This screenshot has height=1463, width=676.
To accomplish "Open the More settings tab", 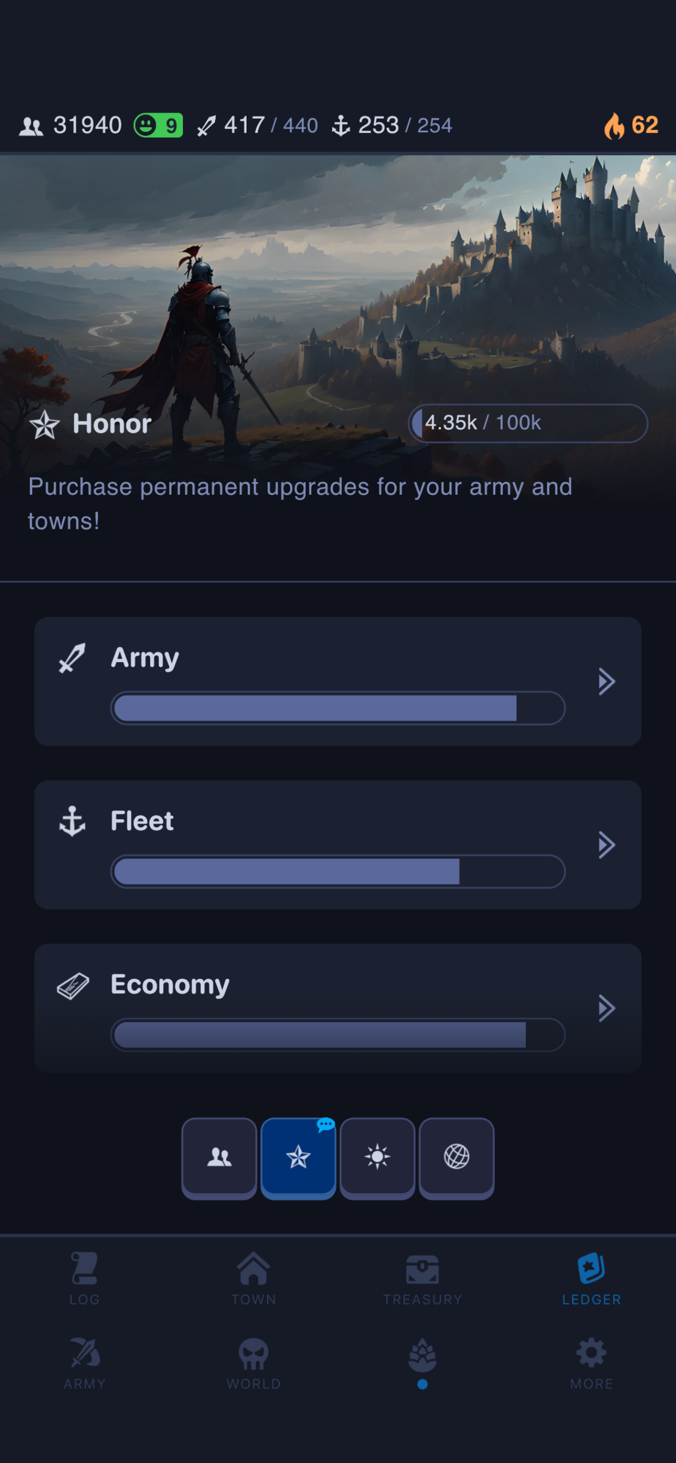I will click(591, 1363).
